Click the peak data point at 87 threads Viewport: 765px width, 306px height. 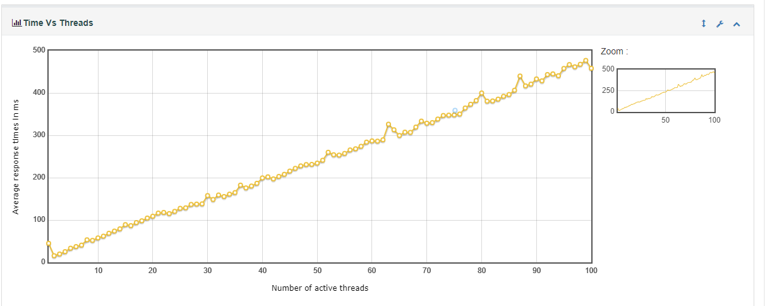(520, 76)
